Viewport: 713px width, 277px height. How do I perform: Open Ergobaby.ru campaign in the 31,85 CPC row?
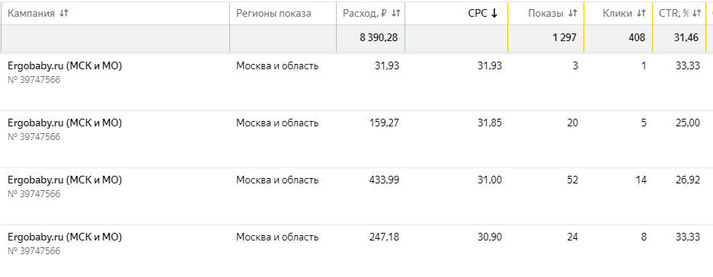65,123
